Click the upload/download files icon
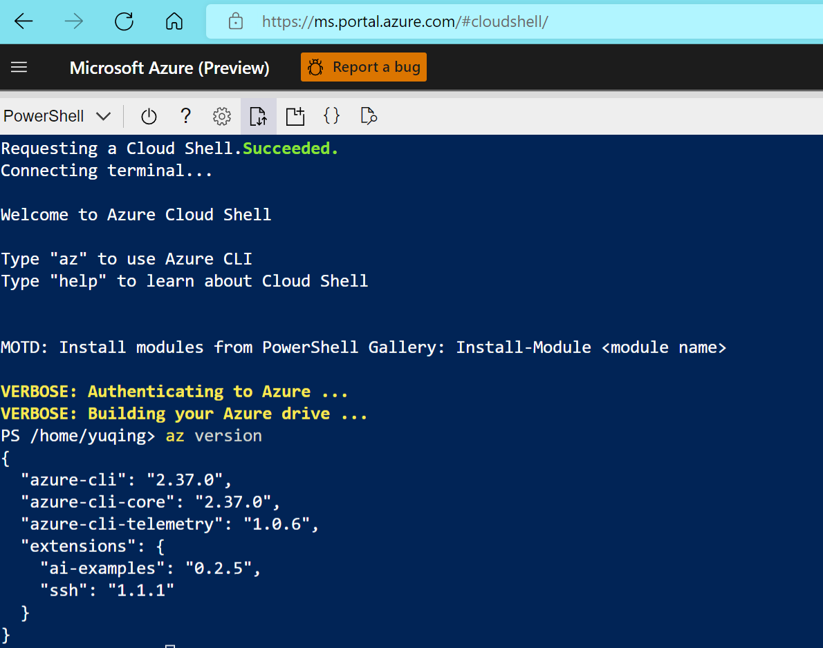 click(x=258, y=116)
